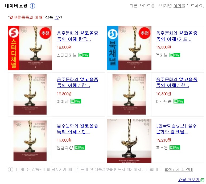Click N Pay badge next to 아이달
Image resolution: width=206 pixels, height=184 pixels.
point(76,101)
